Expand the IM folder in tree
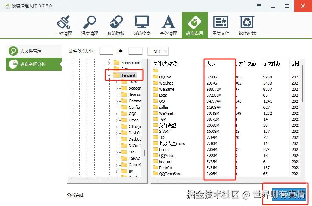This screenshot has width=312, height=206. tap(116, 172)
